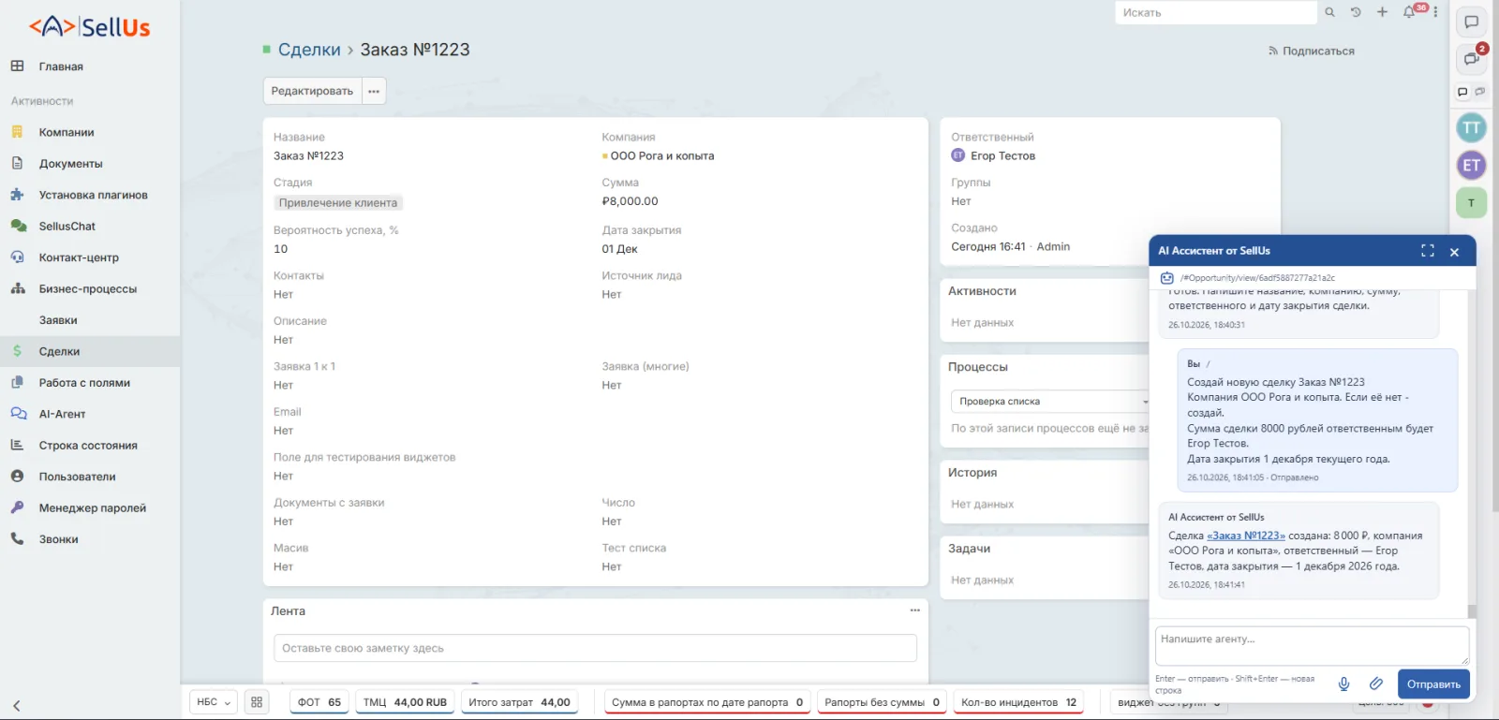Open the Заказ №1223 link in assistant reply
Viewport: 1499px width, 720px height.
(1246, 536)
